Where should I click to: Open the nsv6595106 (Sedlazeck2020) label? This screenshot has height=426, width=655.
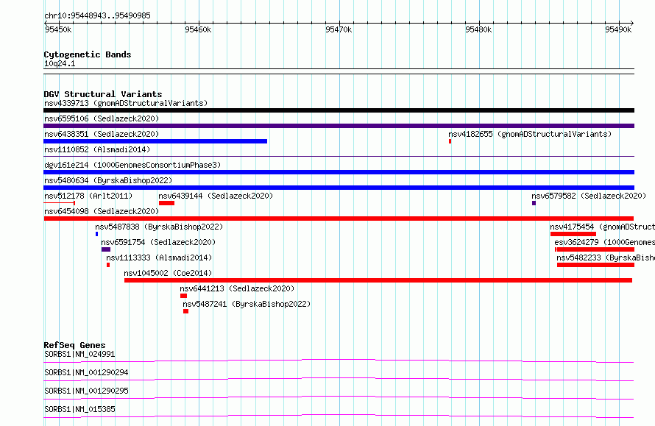[x=102, y=118]
